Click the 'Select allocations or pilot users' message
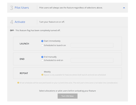The image size is (136, 105). pyautogui.click(x=67, y=91)
